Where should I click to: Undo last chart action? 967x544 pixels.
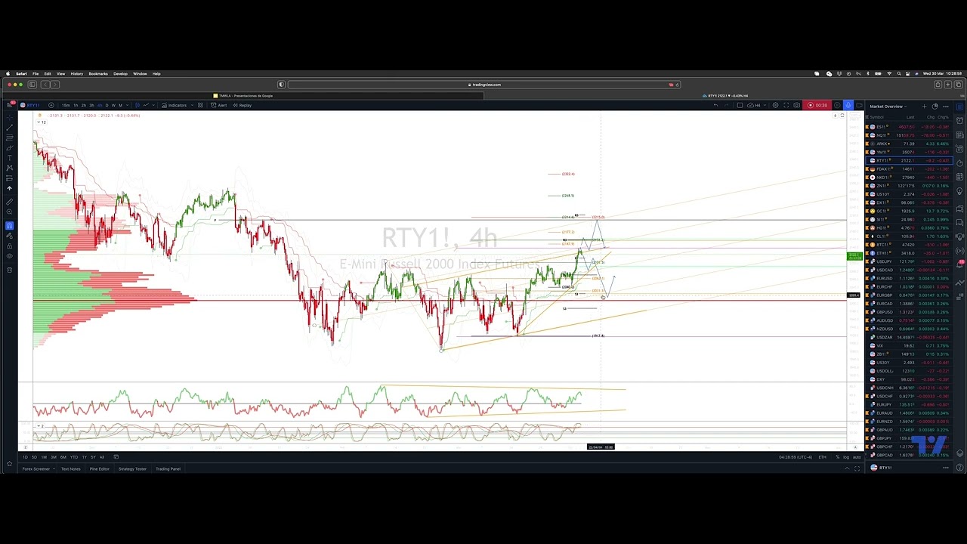pos(716,105)
